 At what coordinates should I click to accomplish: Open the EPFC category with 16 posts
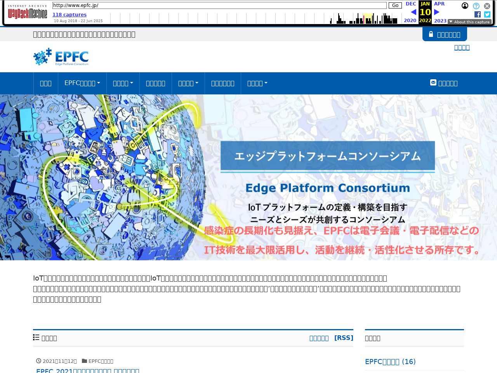point(390,361)
